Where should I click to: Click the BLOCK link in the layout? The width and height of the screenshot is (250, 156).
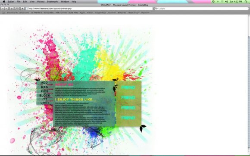(45, 95)
